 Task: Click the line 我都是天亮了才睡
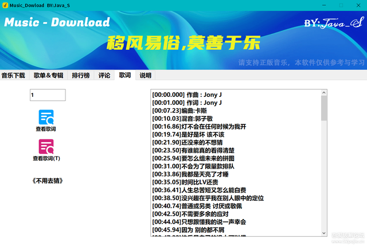point(190,174)
